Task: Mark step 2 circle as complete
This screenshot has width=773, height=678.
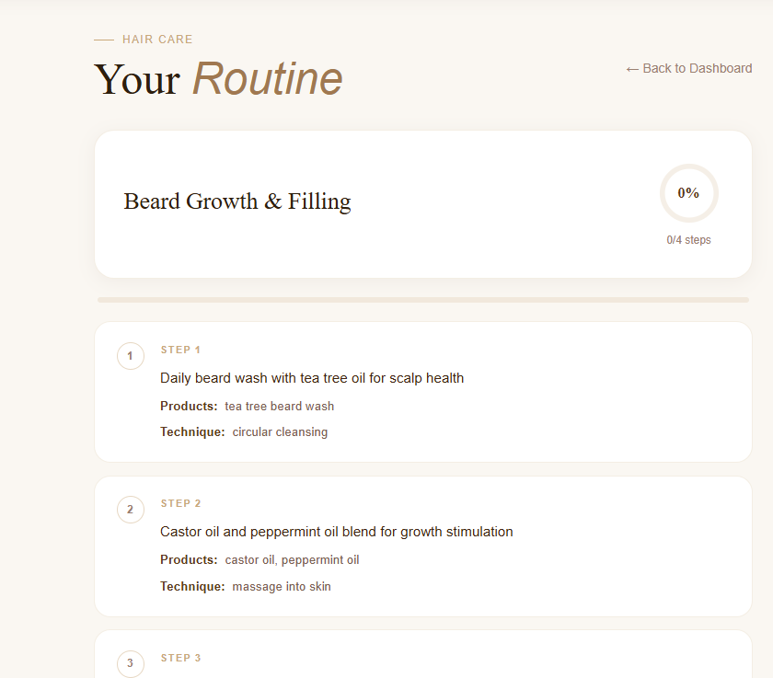Action: click(130, 510)
